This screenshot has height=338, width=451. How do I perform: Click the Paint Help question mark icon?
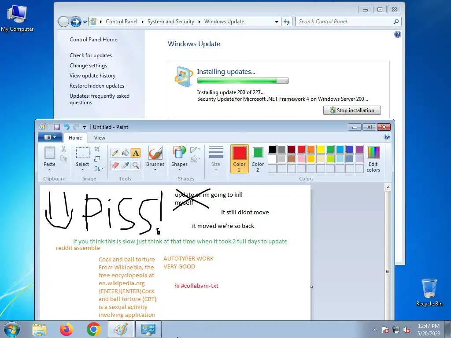pos(387,137)
